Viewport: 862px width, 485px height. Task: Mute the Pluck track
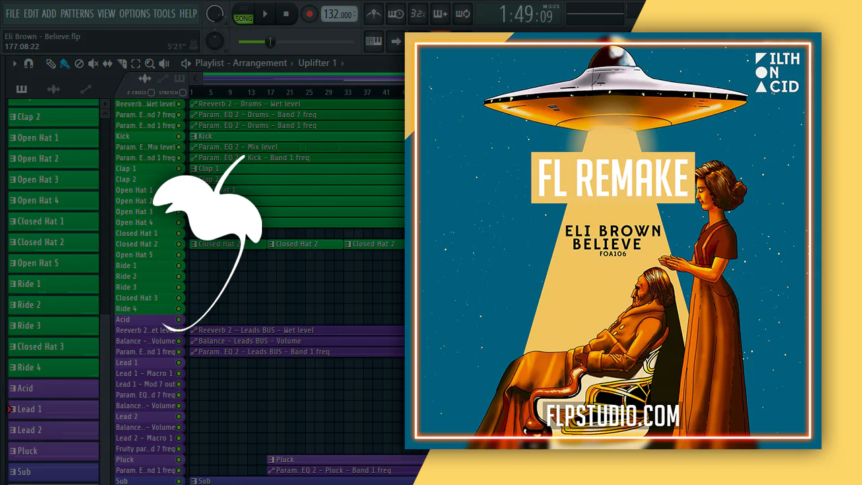point(178,459)
